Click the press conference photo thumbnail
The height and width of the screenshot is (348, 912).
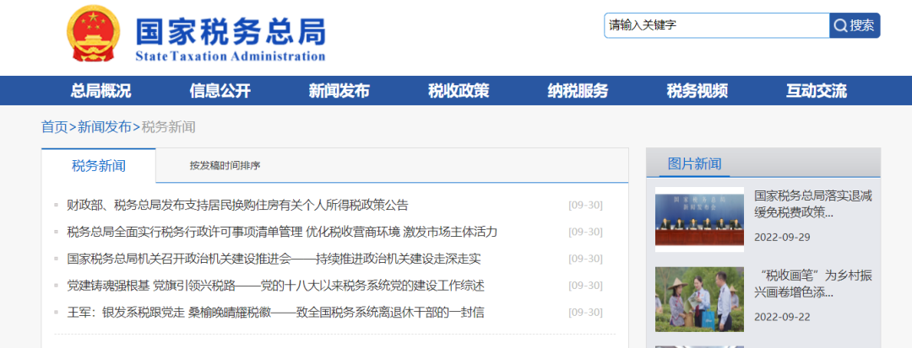(699, 219)
